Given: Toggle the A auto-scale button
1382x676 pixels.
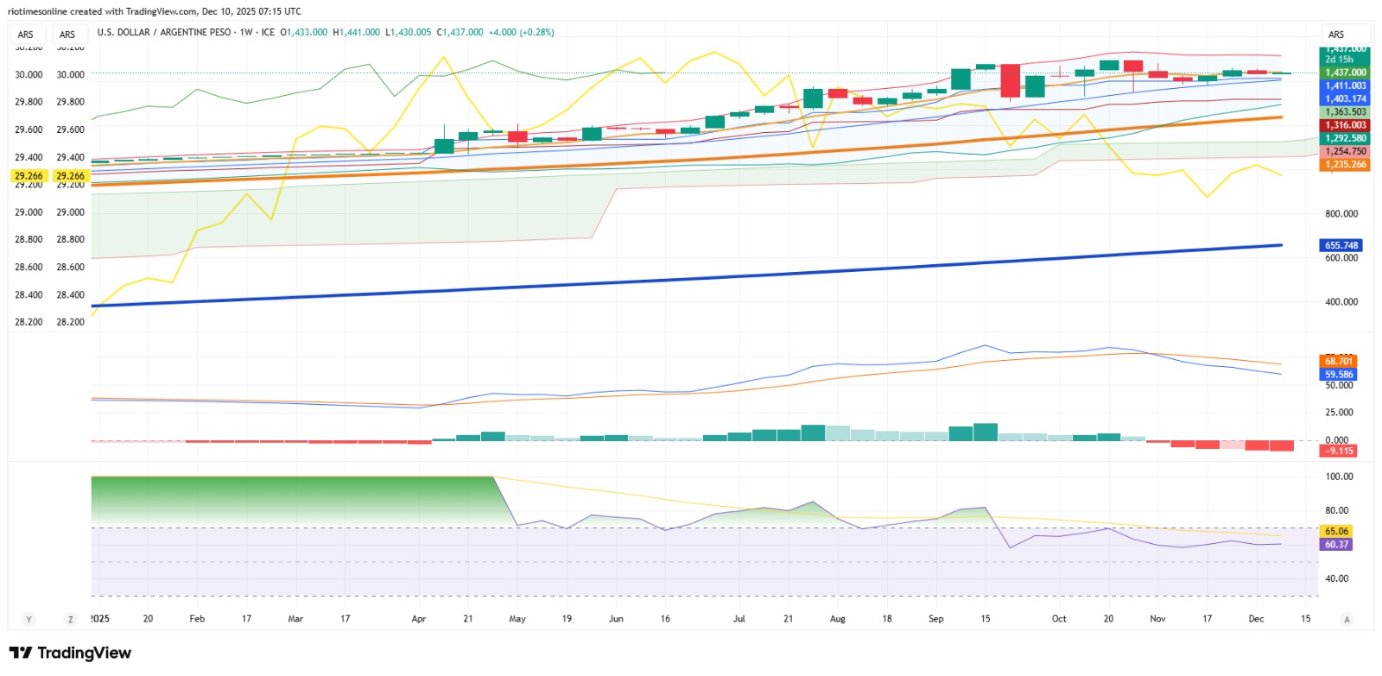Looking at the screenshot, I should 1347,619.
